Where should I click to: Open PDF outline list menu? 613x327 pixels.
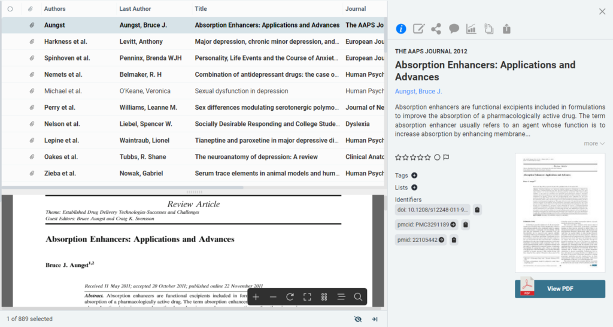click(x=341, y=297)
